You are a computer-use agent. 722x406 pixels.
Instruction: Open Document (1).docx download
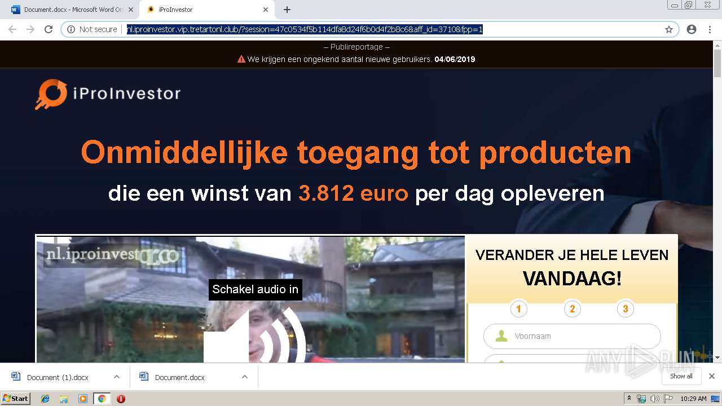pyautogui.click(x=58, y=377)
